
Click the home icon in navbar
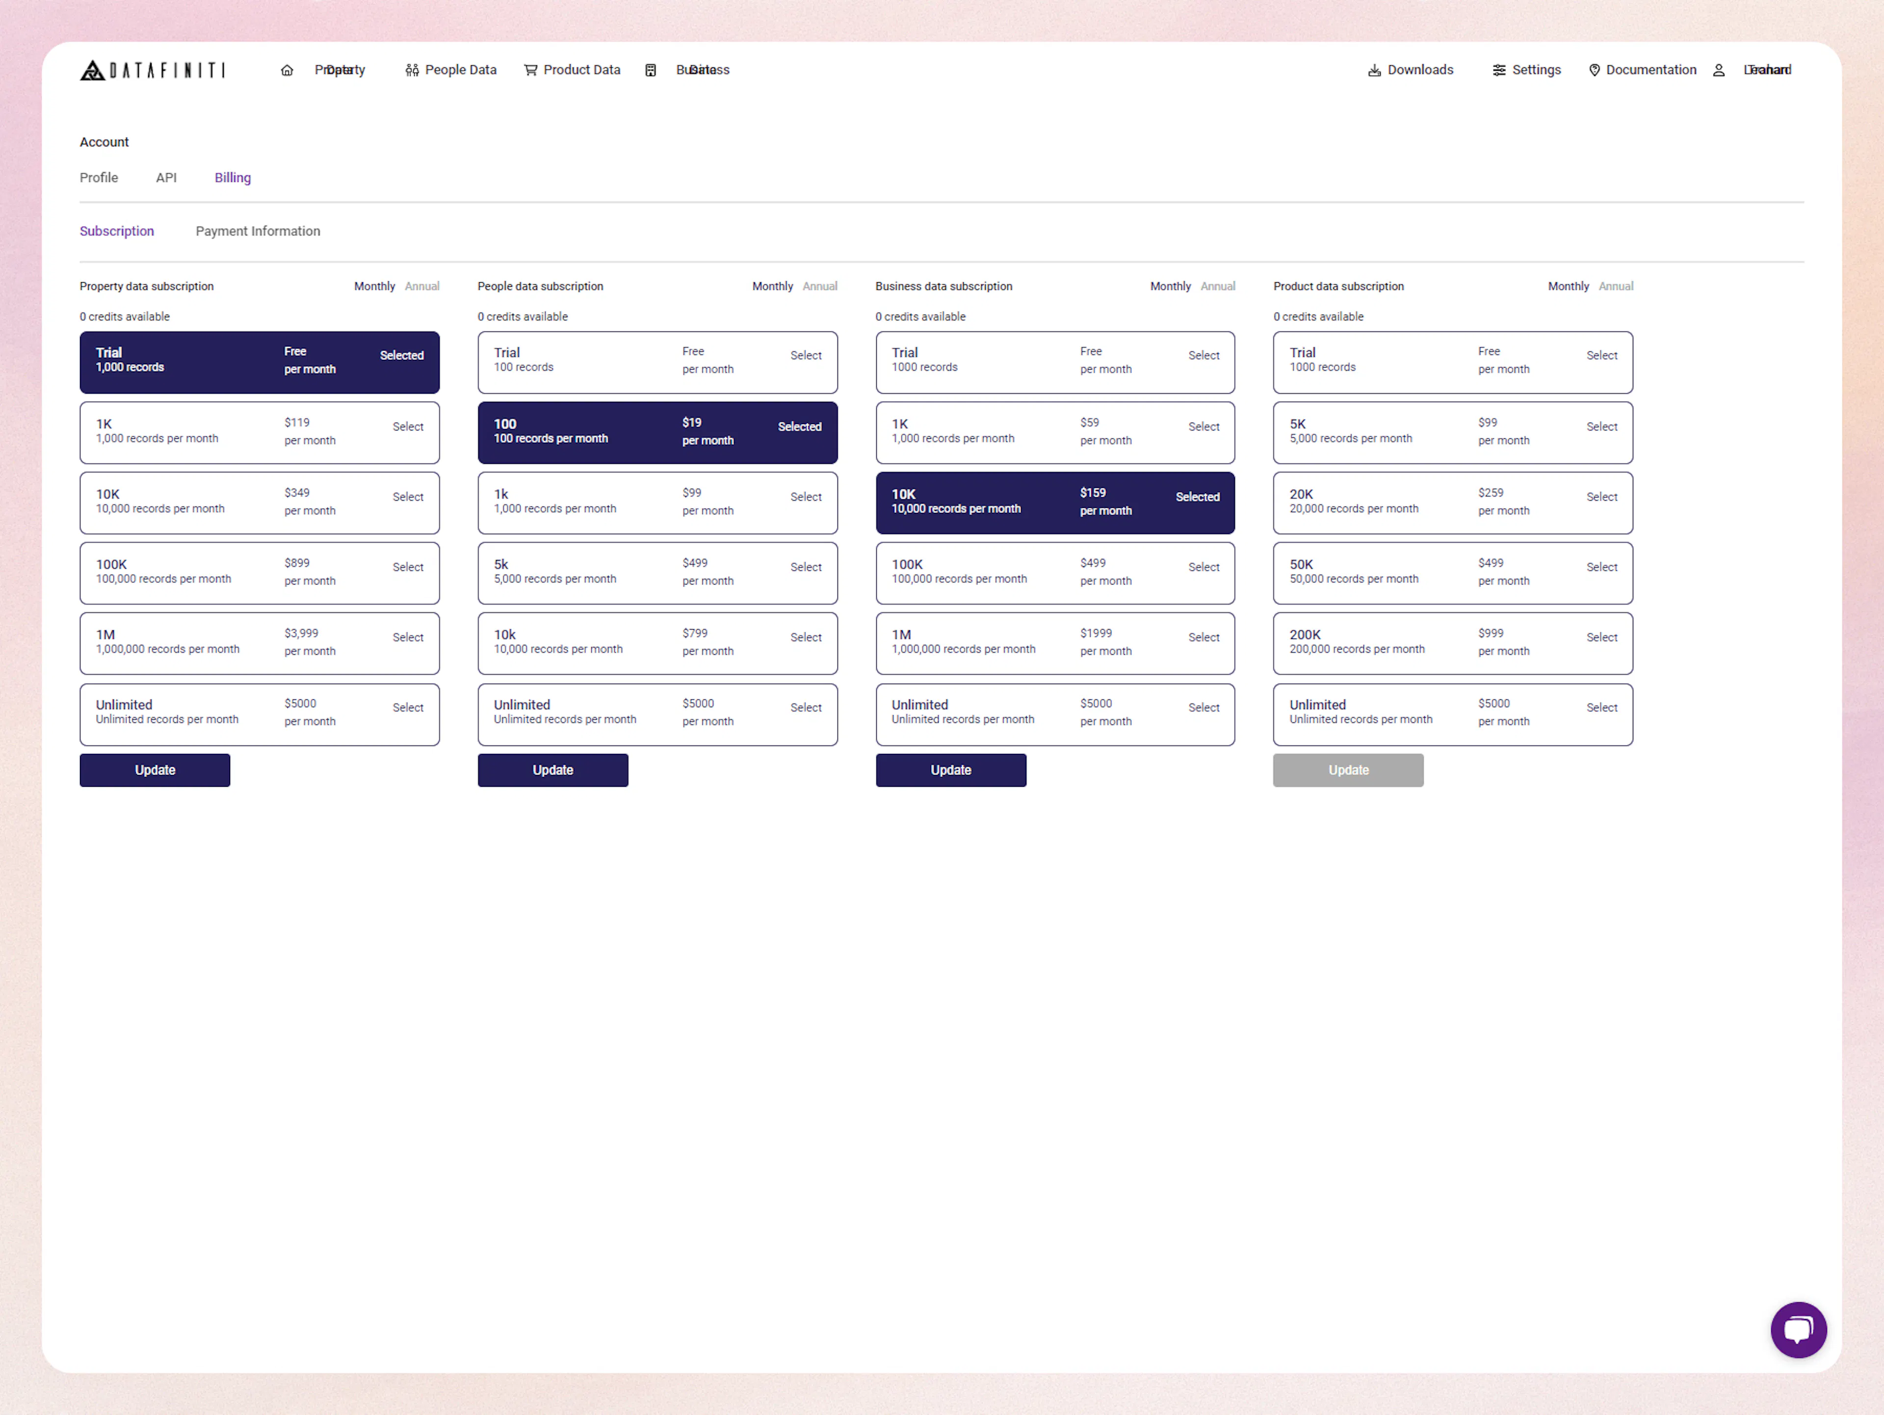click(287, 71)
